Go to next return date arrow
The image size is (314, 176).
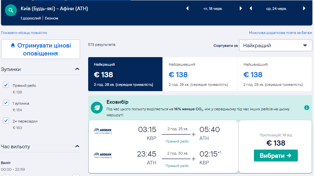pos(304,9)
